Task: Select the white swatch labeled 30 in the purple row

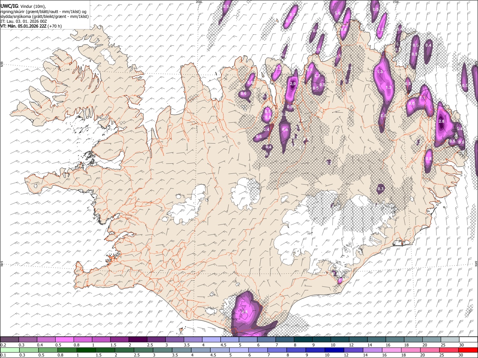Action: pyautogui.click(x=468, y=340)
